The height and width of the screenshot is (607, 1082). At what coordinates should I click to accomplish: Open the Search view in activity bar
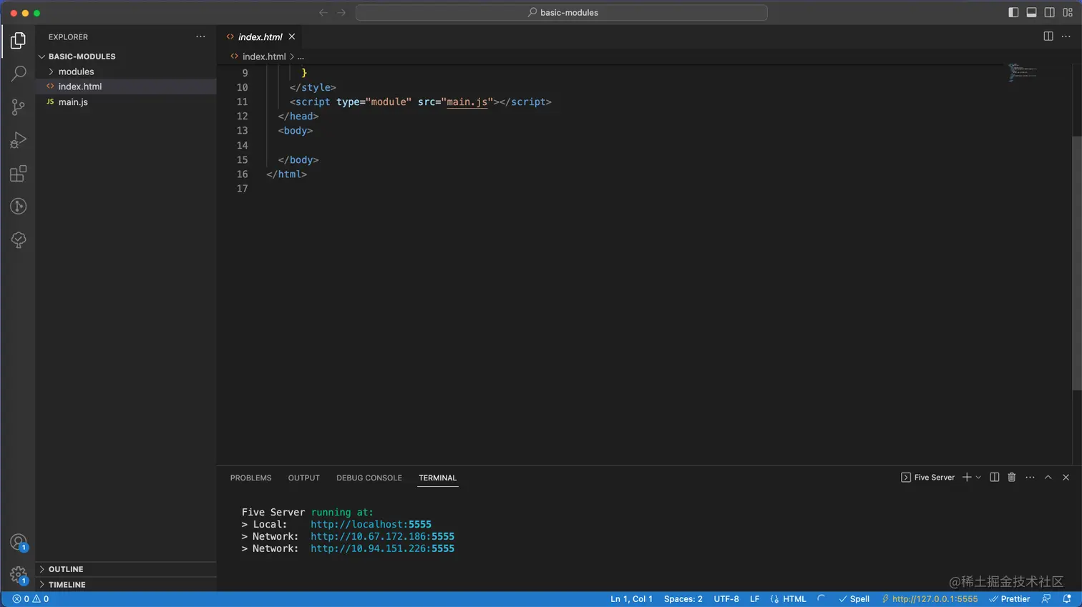19,74
